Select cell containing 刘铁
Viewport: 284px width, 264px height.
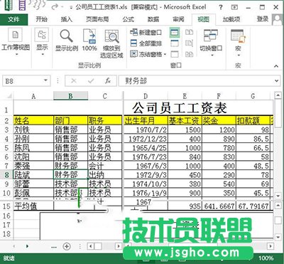pos(33,130)
